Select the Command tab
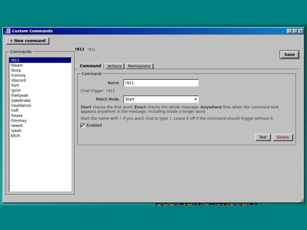The image size is (307, 230). [91, 66]
